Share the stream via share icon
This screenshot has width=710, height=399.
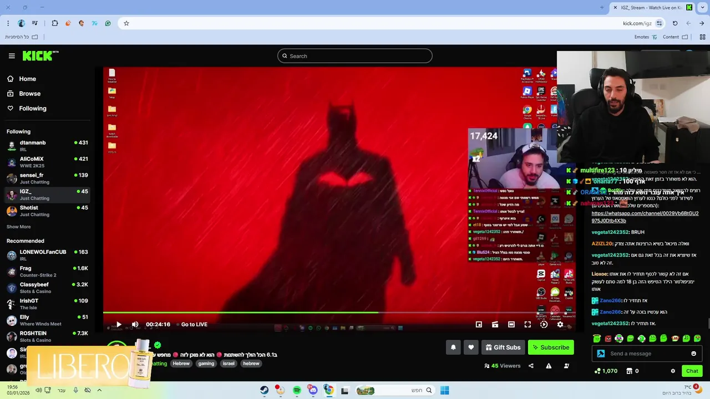pyautogui.click(x=531, y=366)
